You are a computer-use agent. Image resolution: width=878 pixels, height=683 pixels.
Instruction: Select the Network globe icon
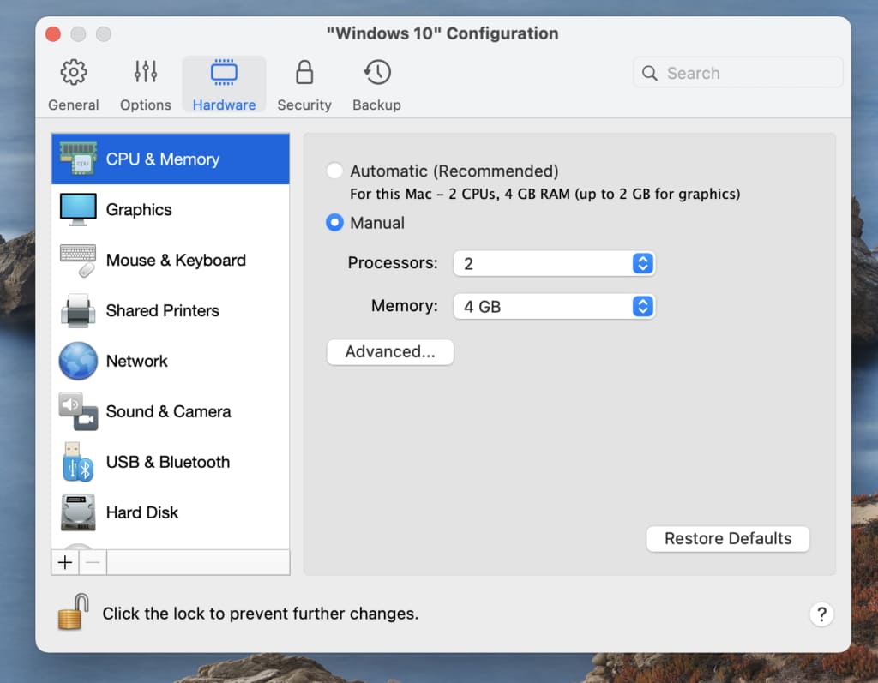coord(78,361)
